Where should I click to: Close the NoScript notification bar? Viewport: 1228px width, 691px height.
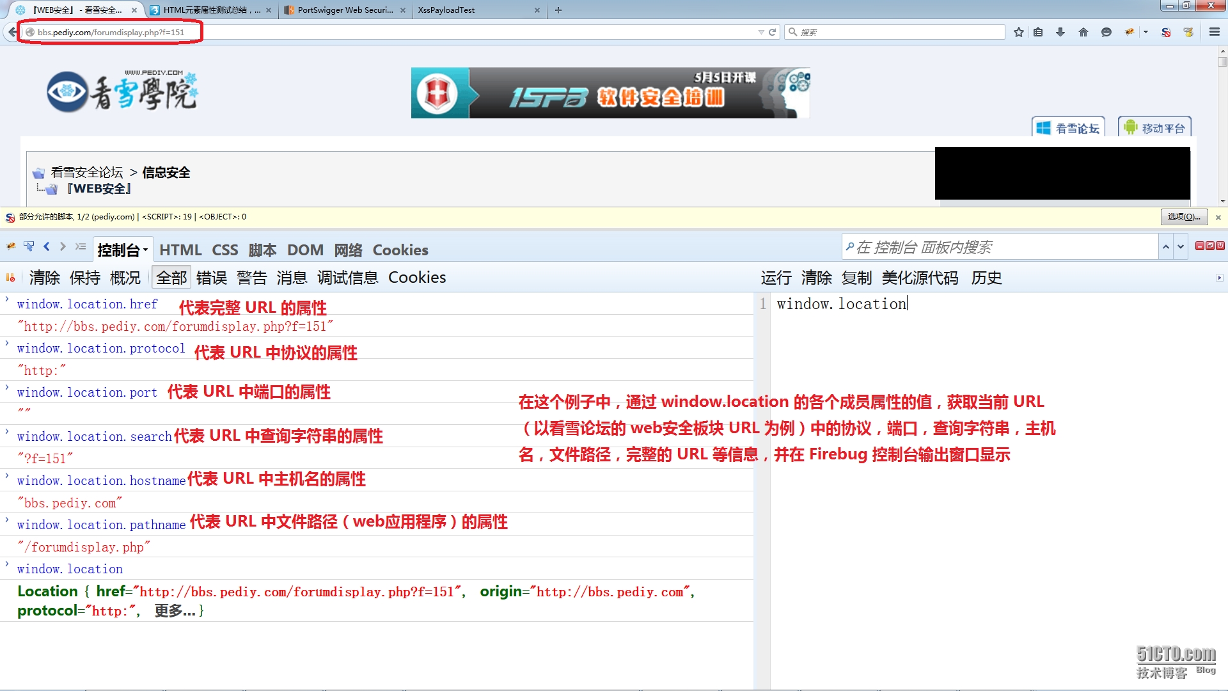pos(1218,218)
